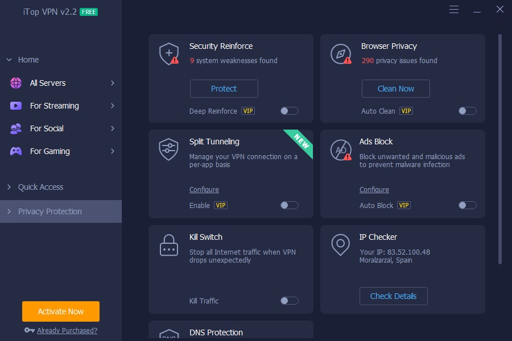512x341 pixels.
Task: Click the Security Reinforce shield icon
Action: (169, 54)
